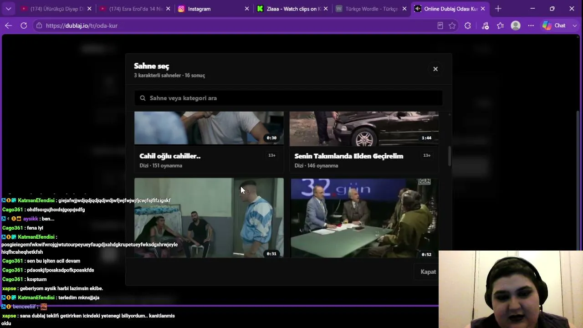Click the Kick favicon on the Zlaaa tab
The image size is (583, 328).
point(260,9)
